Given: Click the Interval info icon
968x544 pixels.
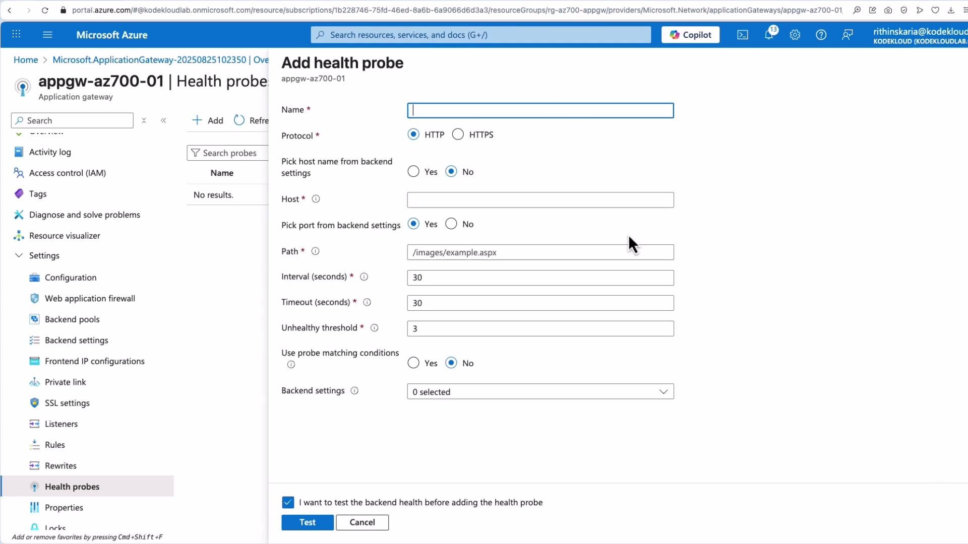Looking at the screenshot, I should pos(364,277).
